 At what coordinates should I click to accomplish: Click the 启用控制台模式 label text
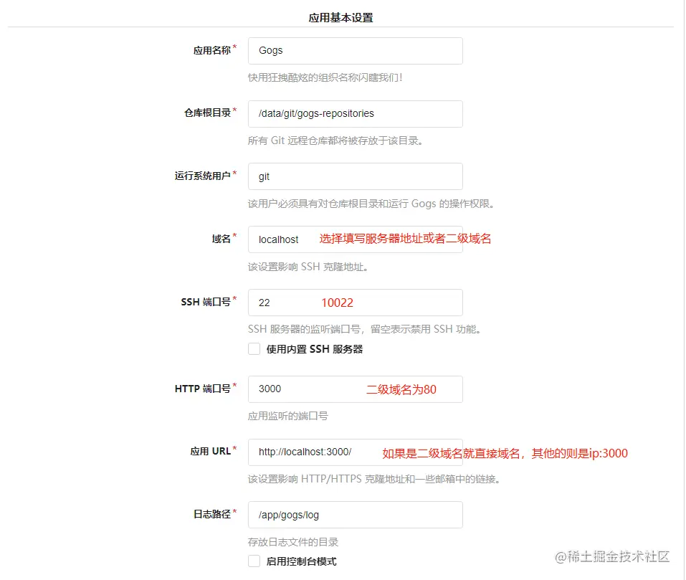click(302, 561)
